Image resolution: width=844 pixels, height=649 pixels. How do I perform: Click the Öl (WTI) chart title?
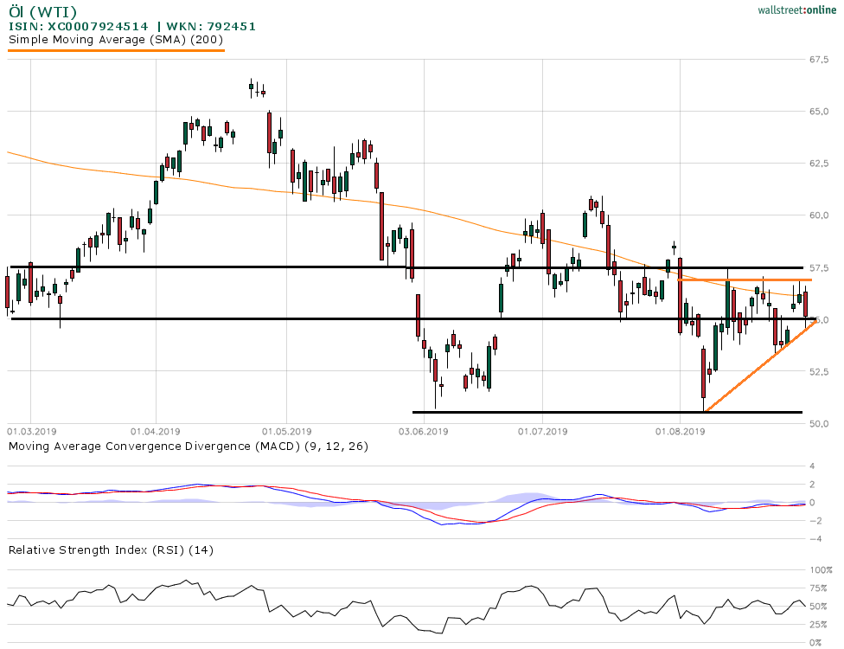42,11
